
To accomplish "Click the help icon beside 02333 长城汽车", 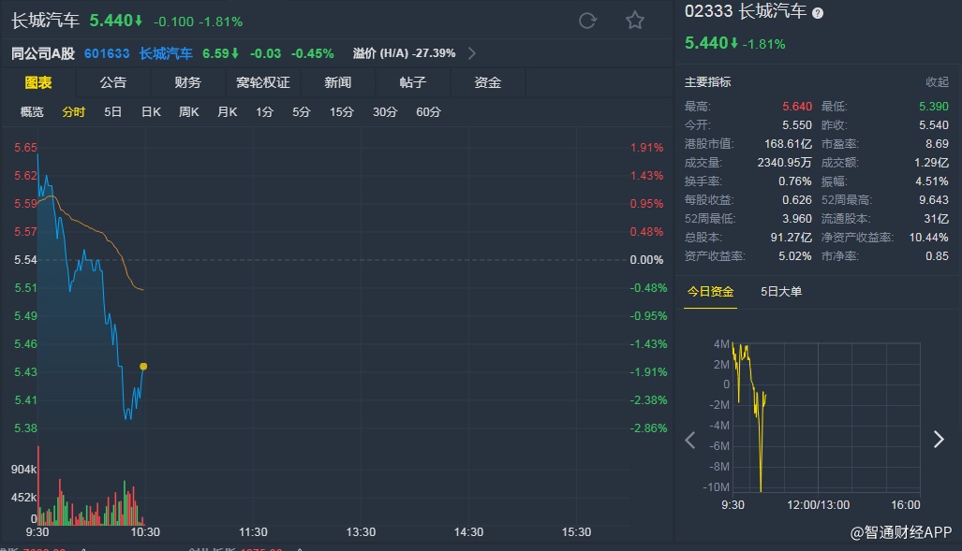I will pyautogui.click(x=818, y=13).
